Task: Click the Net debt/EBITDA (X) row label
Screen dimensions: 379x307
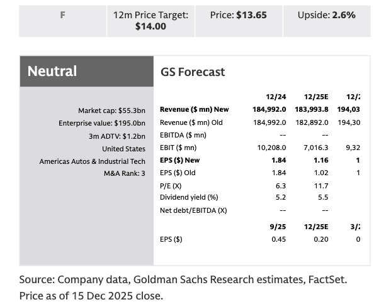Action: click(x=193, y=210)
